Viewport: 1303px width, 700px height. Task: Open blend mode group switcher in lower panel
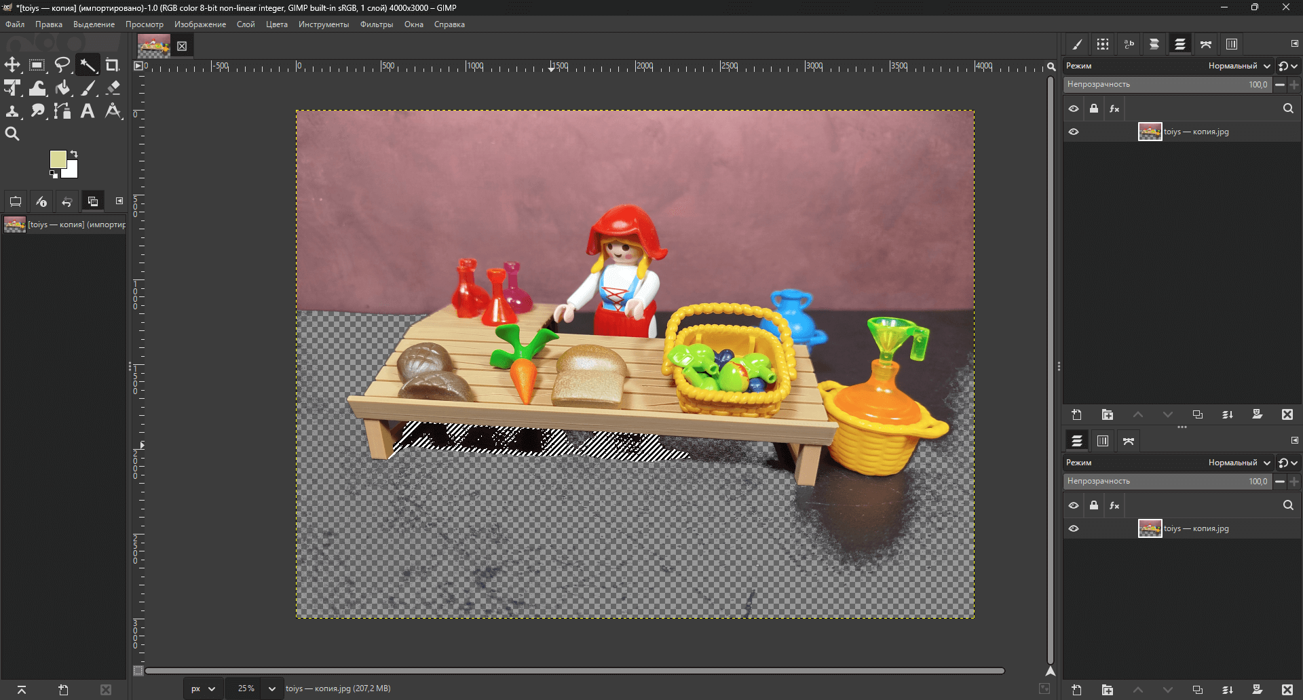(1288, 463)
